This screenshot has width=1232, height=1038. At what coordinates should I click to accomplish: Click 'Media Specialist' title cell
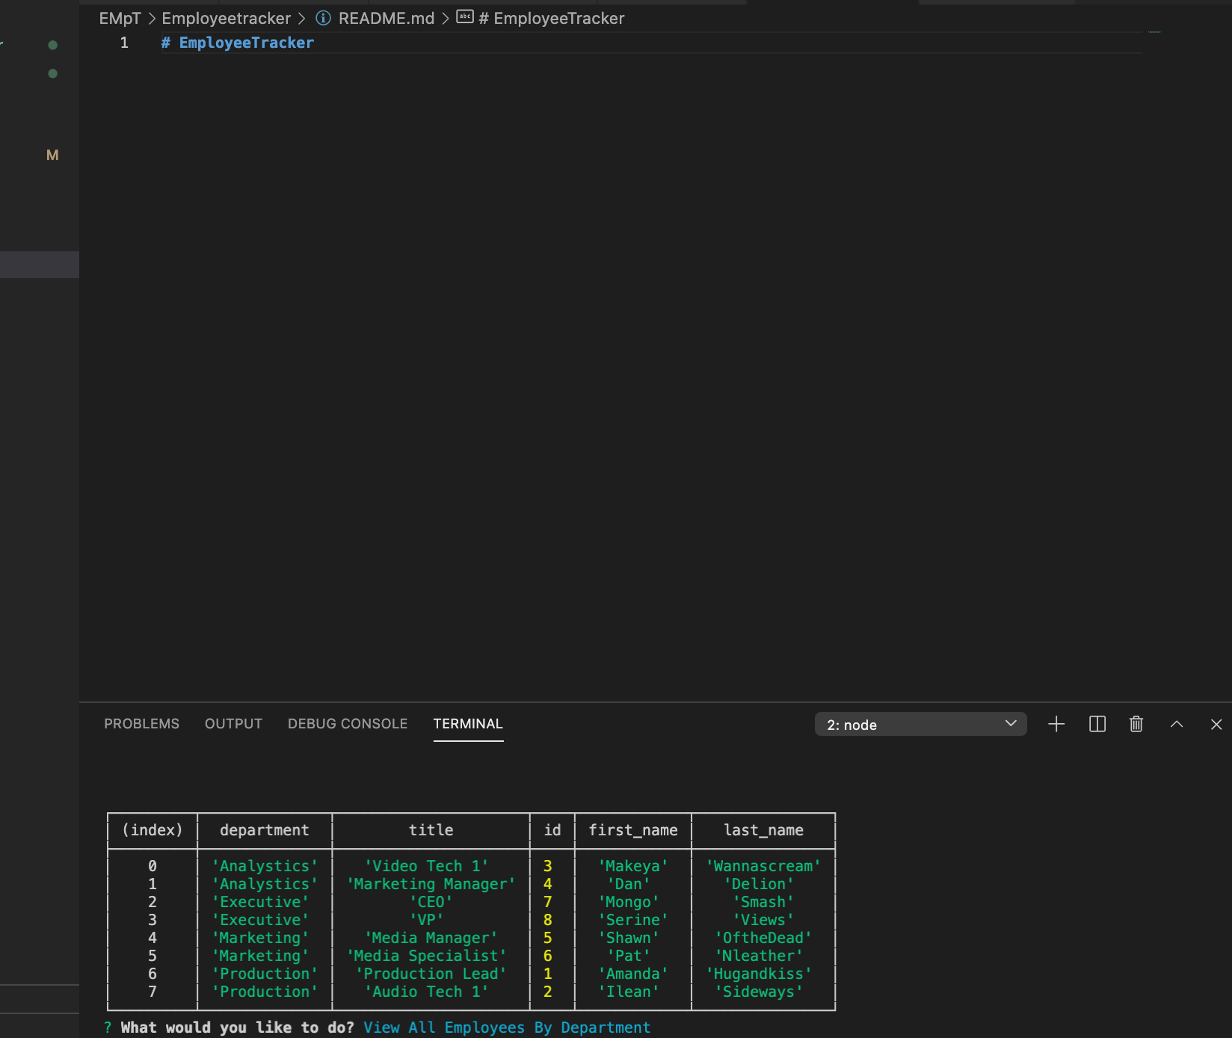tap(427, 956)
